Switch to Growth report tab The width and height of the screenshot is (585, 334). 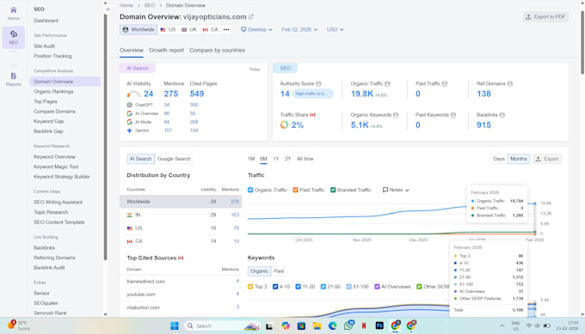[166, 51]
